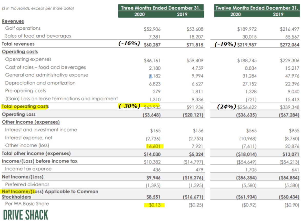Click quarterly net income value $9,946
The image size is (301, 223).
click(x=153, y=178)
